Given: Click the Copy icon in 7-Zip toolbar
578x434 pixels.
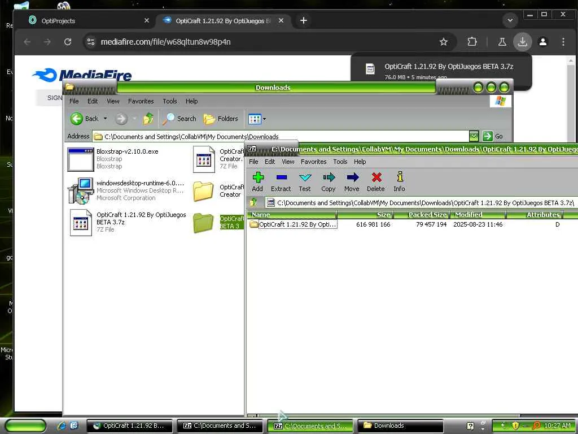Looking at the screenshot, I should [329, 182].
